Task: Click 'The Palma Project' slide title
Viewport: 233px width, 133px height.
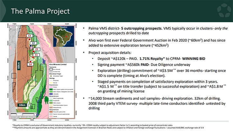Action: click(40, 11)
